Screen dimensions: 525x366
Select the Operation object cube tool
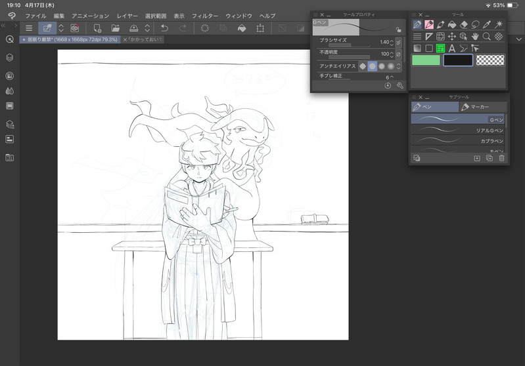(464, 37)
